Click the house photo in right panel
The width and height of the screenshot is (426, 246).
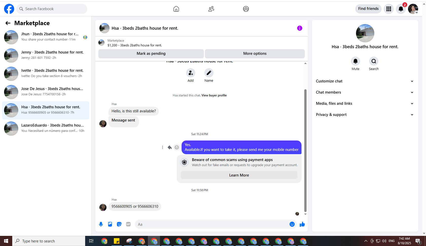click(x=365, y=33)
